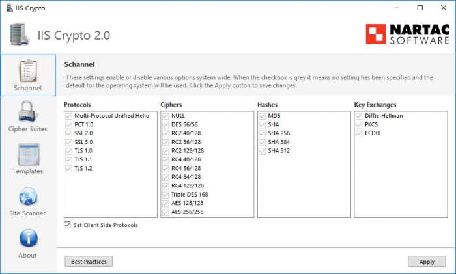
Task: Toggle the Diffie-Hellman checkbox
Action: [359, 116]
